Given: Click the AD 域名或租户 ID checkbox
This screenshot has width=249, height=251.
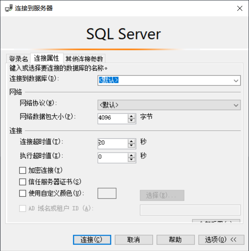Looking at the screenshot, I should [23, 208].
